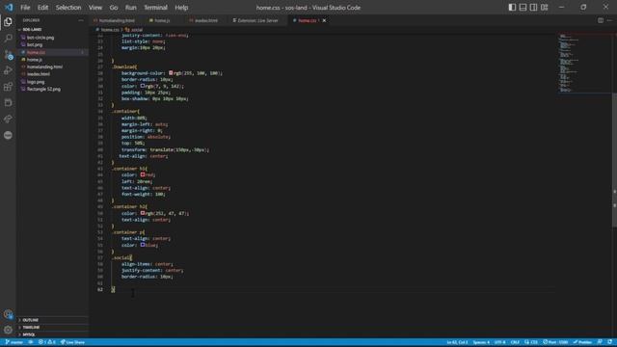This screenshot has height=347, width=617.
Task: Open the View menu
Action: (x=95, y=7)
